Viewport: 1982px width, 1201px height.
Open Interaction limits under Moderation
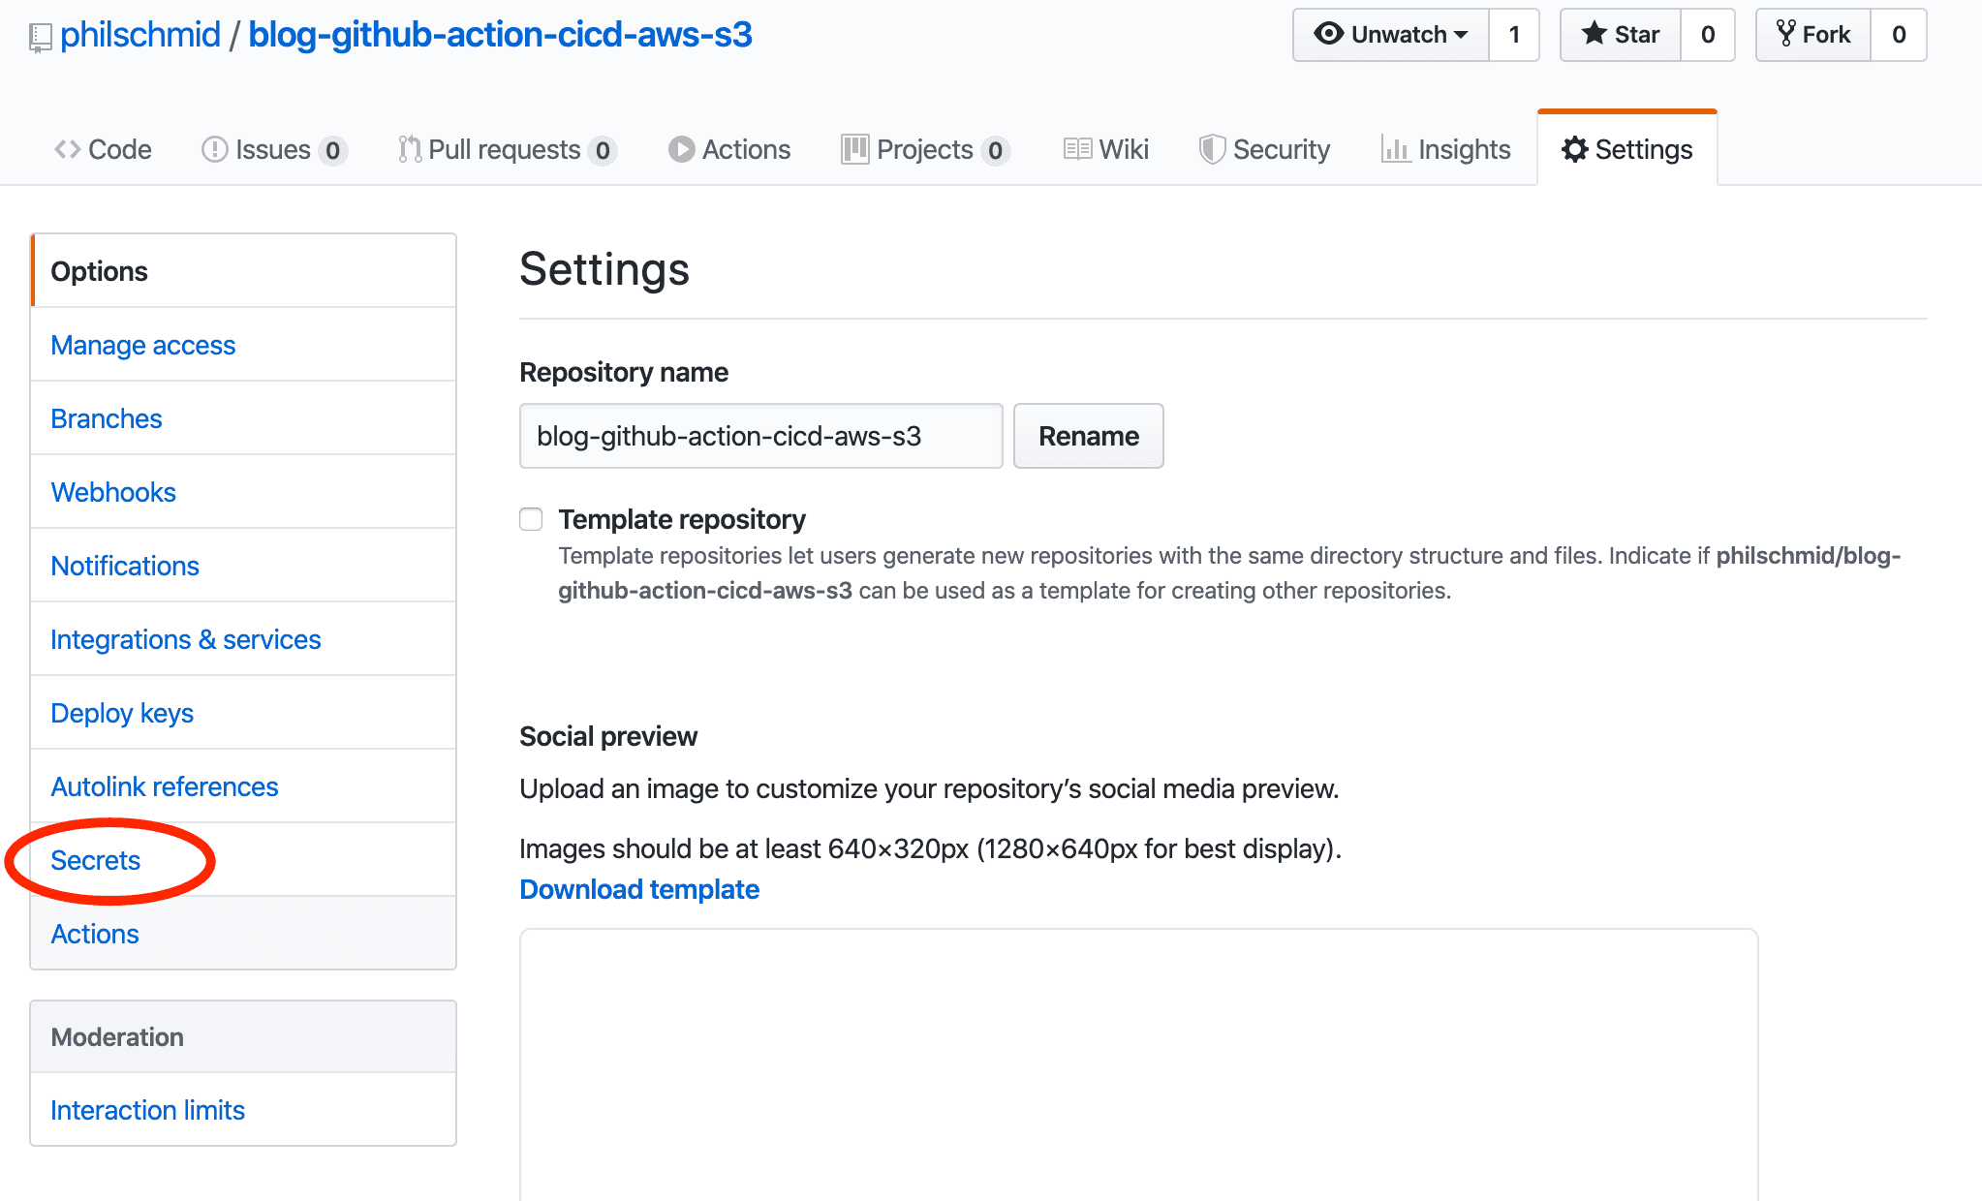pos(243,1110)
